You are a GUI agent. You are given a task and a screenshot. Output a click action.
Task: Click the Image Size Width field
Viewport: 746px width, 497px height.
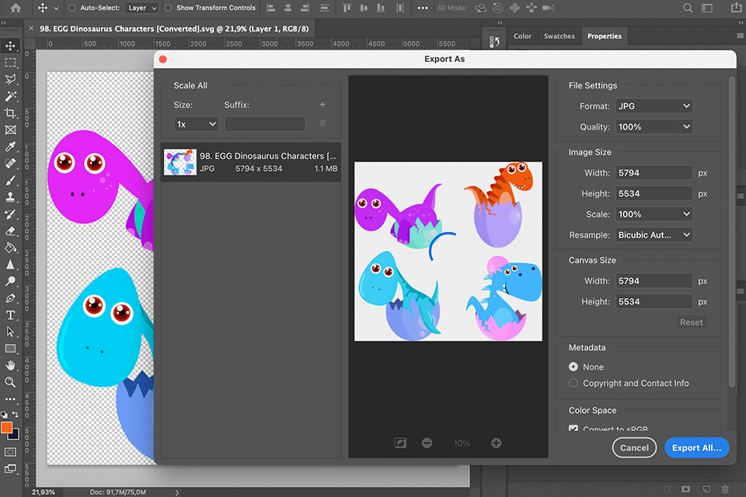[x=654, y=172]
